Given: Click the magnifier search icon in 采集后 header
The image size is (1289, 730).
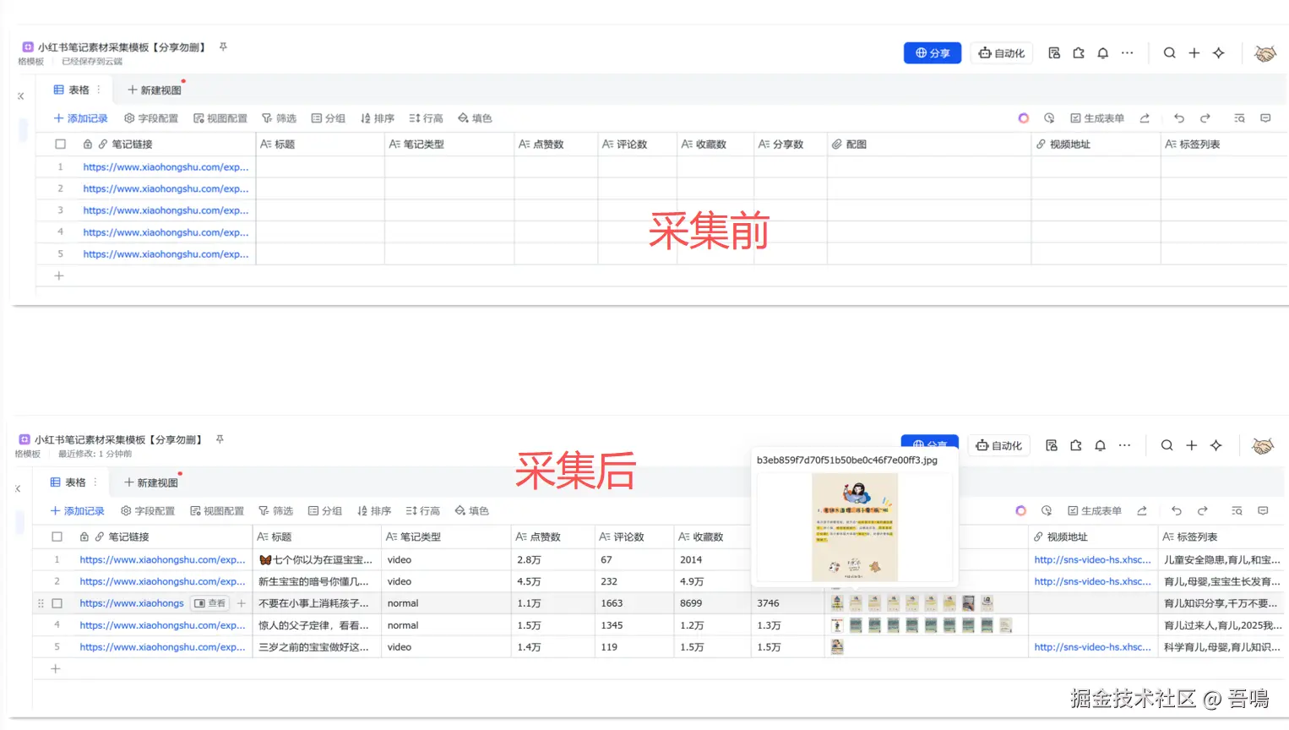Looking at the screenshot, I should (x=1167, y=445).
